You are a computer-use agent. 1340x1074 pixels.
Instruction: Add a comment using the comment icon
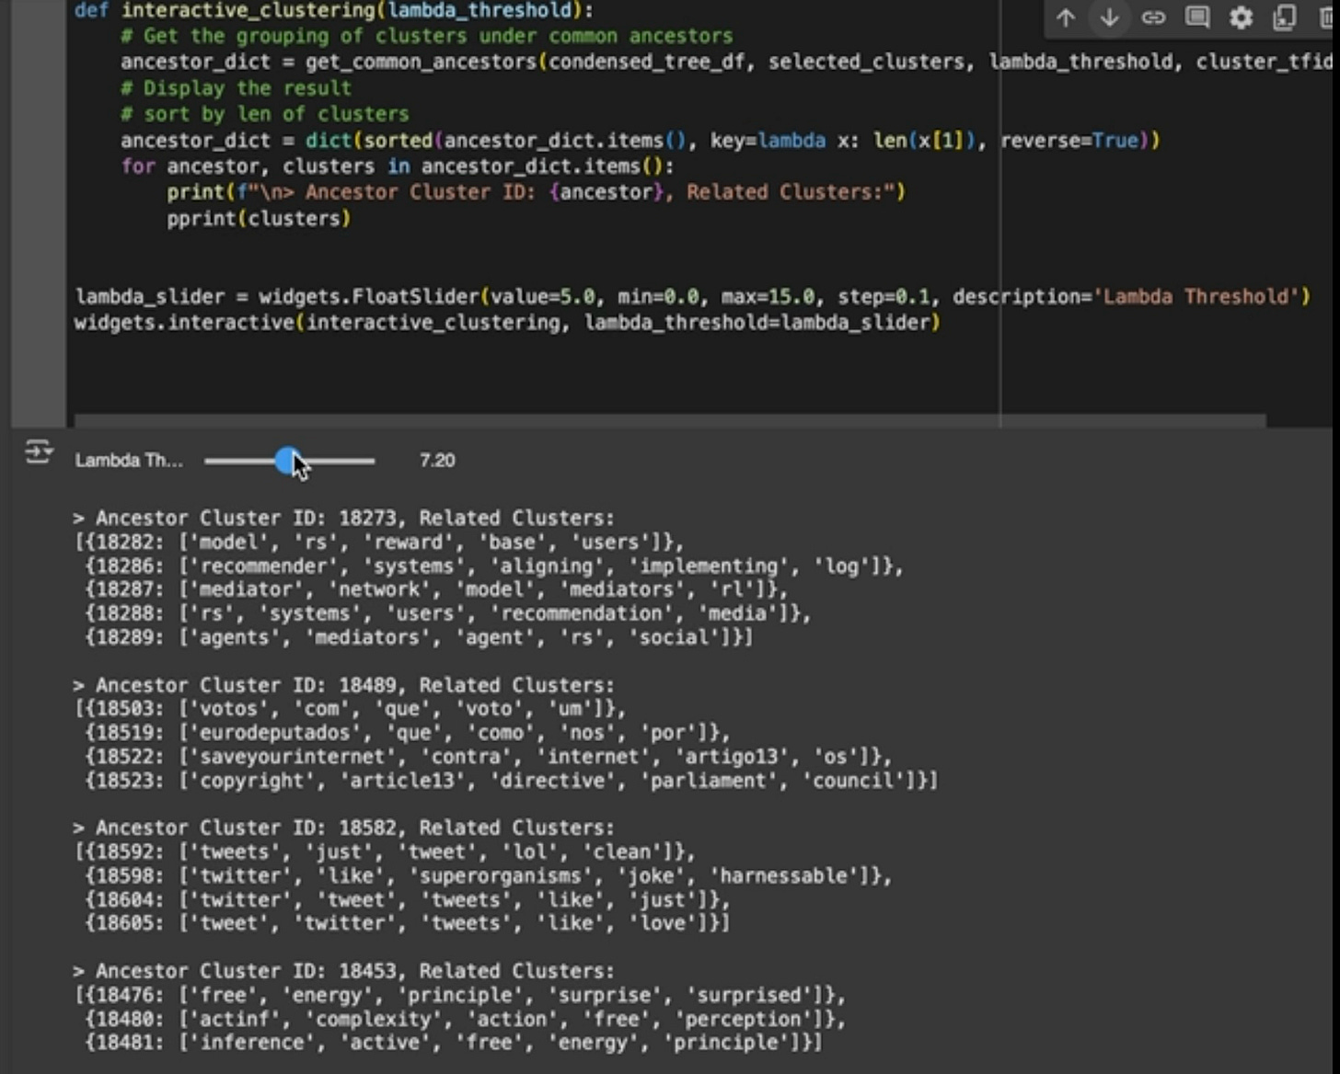point(1197,17)
